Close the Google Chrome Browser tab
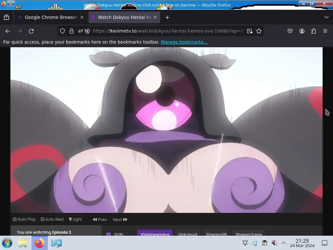The width and height of the screenshot is (333, 250). (82, 18)
